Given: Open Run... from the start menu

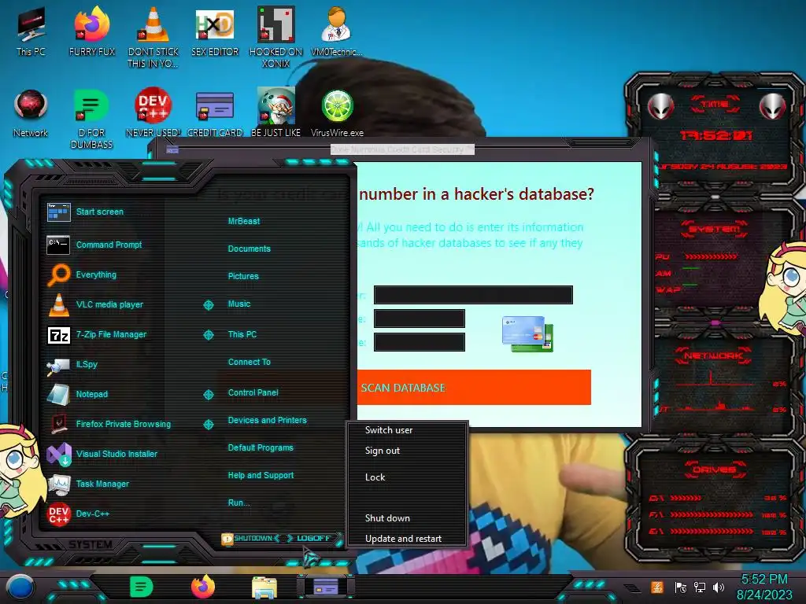Looking at the screenshot, I should (x=239, y=503).
